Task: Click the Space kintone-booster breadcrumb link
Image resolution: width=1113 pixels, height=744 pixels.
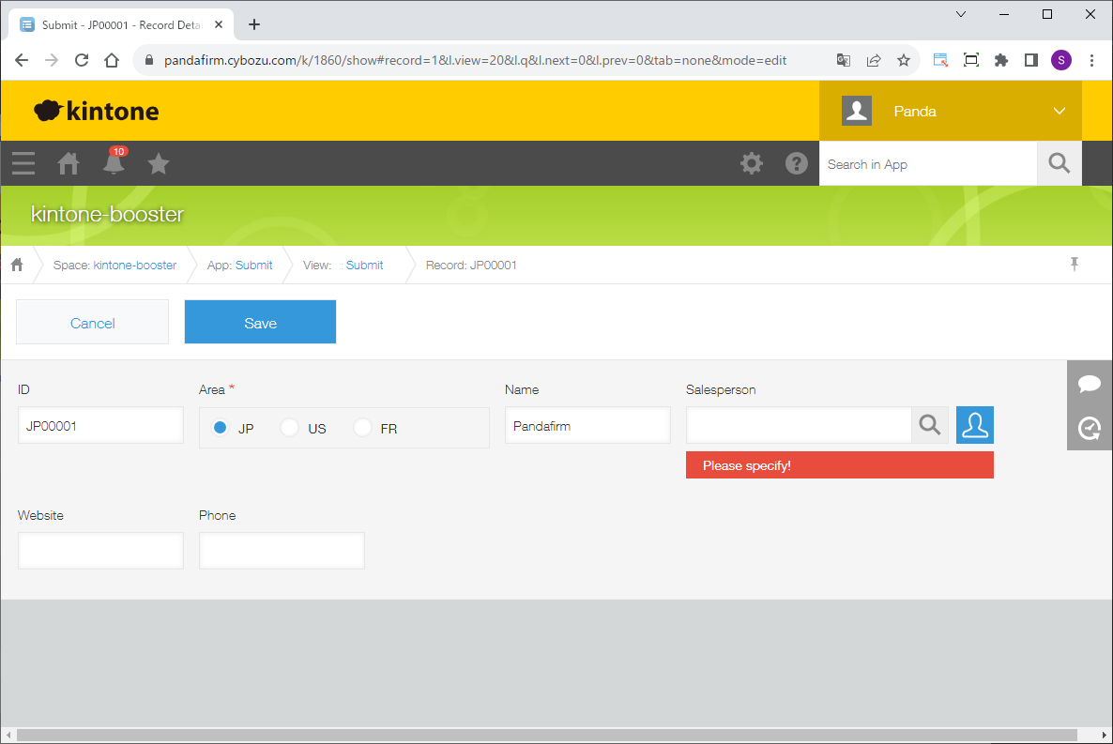Action: (134, 266)
